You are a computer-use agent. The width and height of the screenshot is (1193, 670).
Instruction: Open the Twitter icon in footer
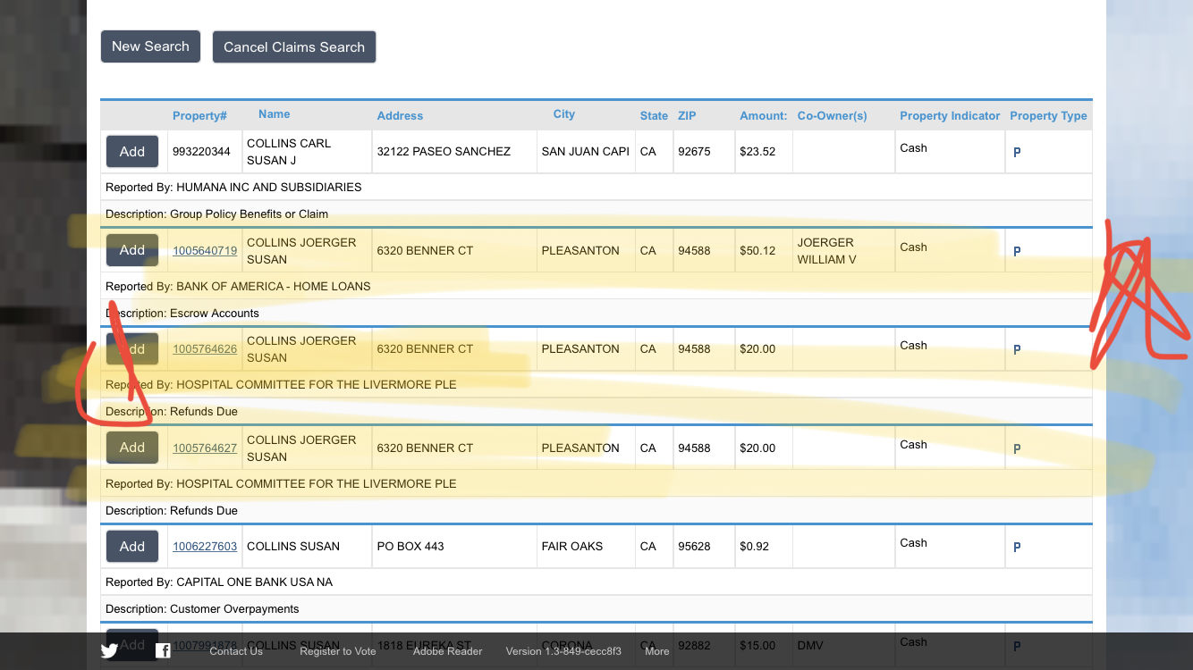click(109, 651)
